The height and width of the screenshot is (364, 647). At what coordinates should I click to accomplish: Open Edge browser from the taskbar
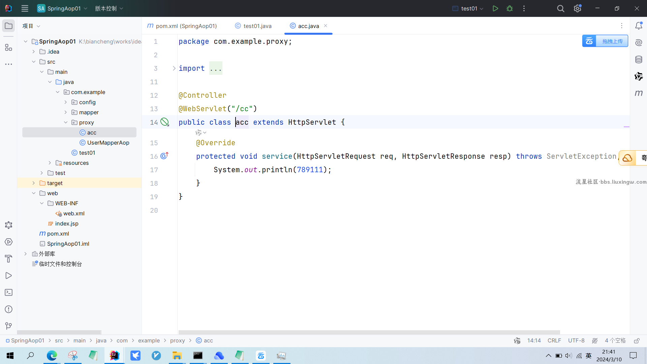coord(52,356)
